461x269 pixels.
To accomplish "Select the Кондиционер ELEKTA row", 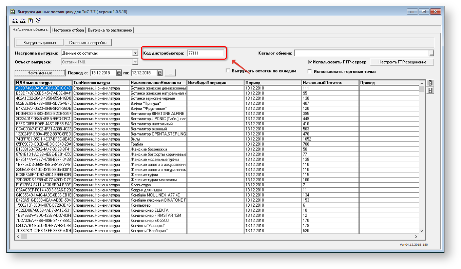I will (x=217, y=210).
